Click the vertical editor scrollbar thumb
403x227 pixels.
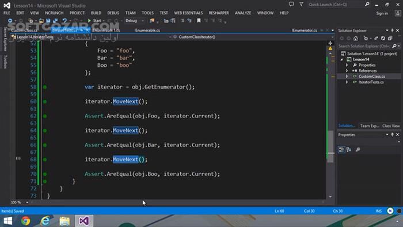(x=330, y=147)
